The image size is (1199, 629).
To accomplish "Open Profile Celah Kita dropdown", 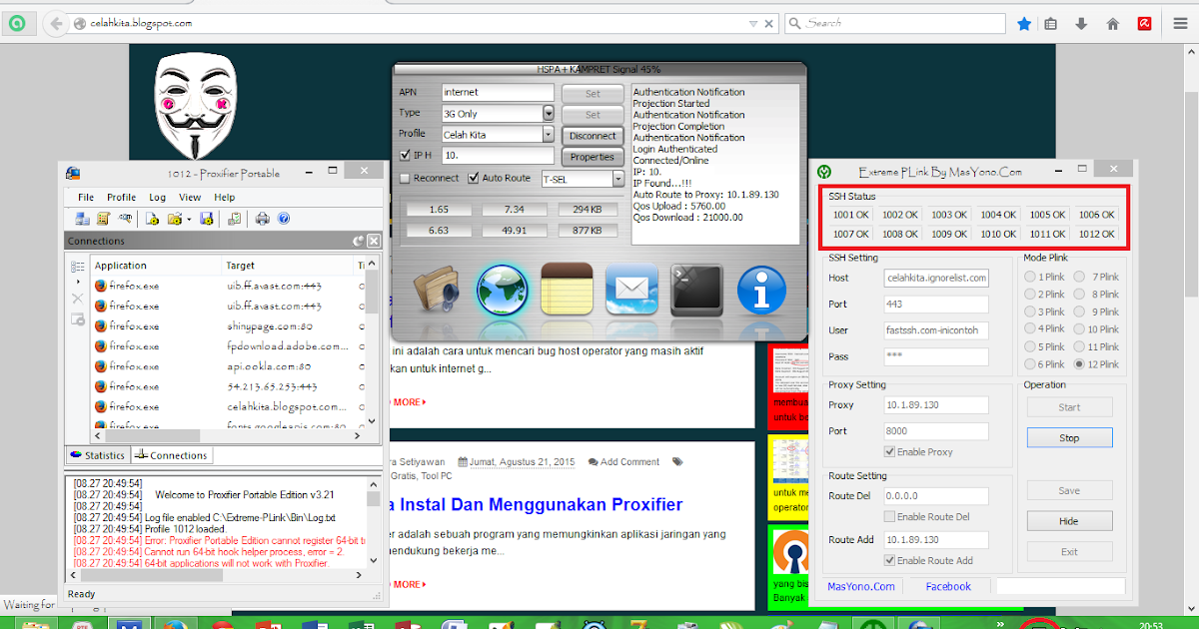I will pos(549,134).
